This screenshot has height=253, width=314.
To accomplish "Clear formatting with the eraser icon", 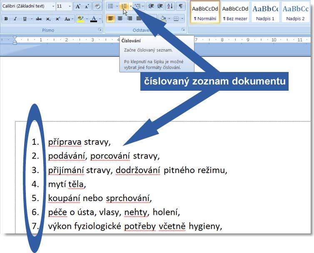I will [97, 6].
